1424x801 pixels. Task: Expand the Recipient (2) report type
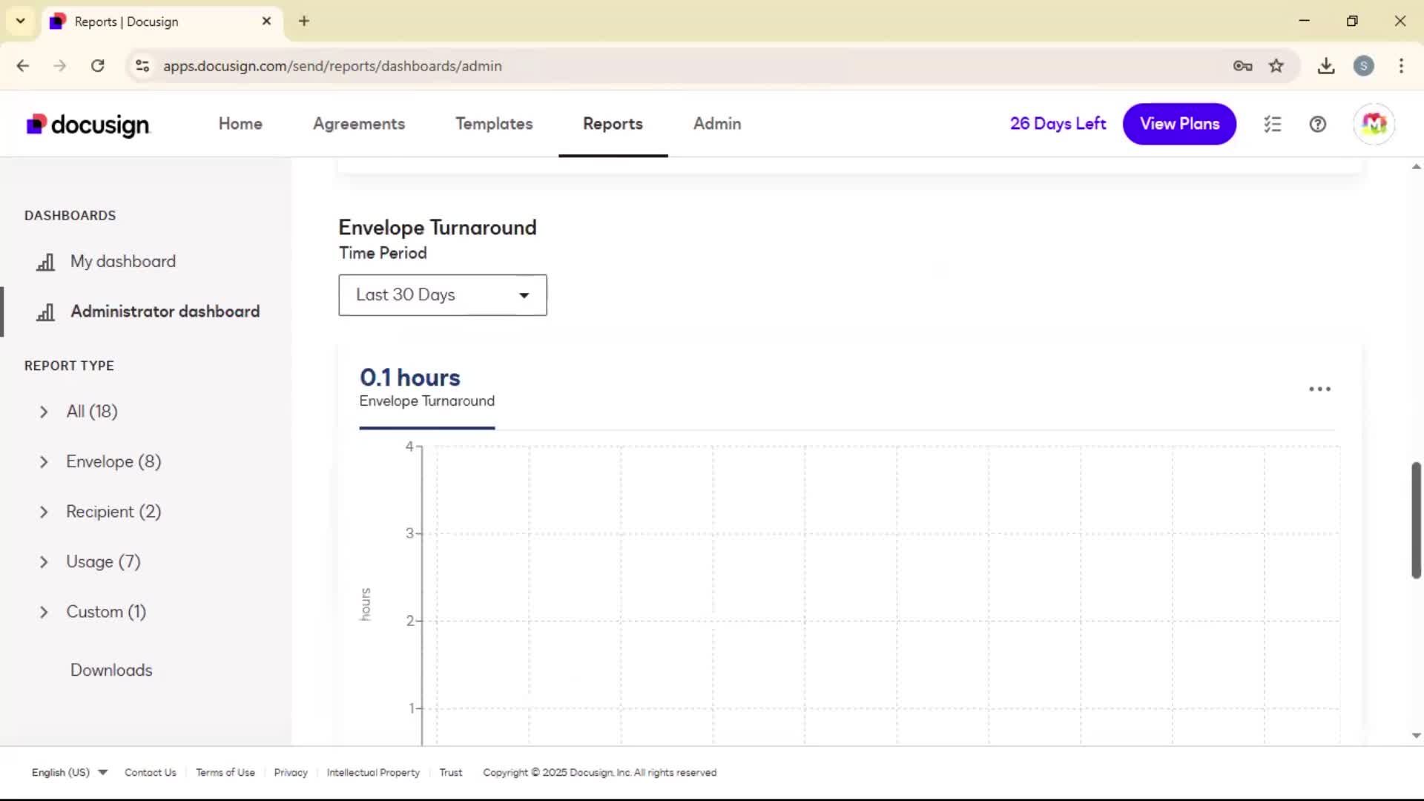click(44, 512)
